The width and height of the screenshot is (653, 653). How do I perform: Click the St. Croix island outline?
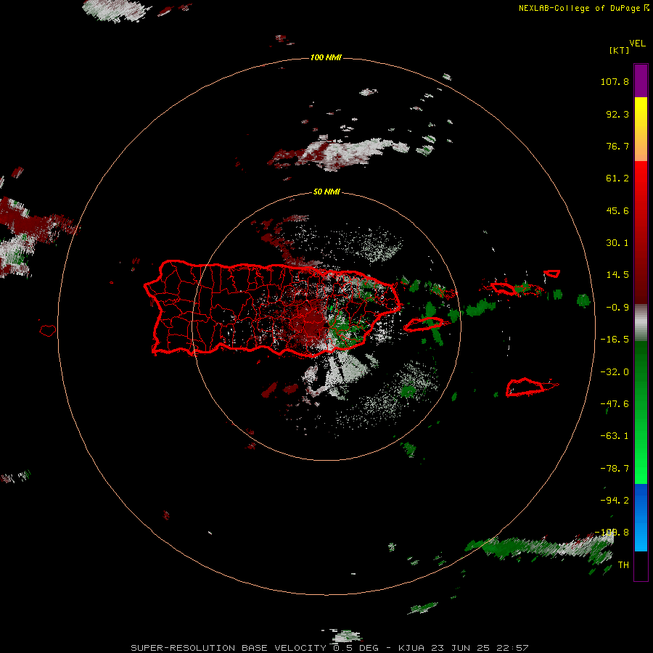tap(525, 387)
